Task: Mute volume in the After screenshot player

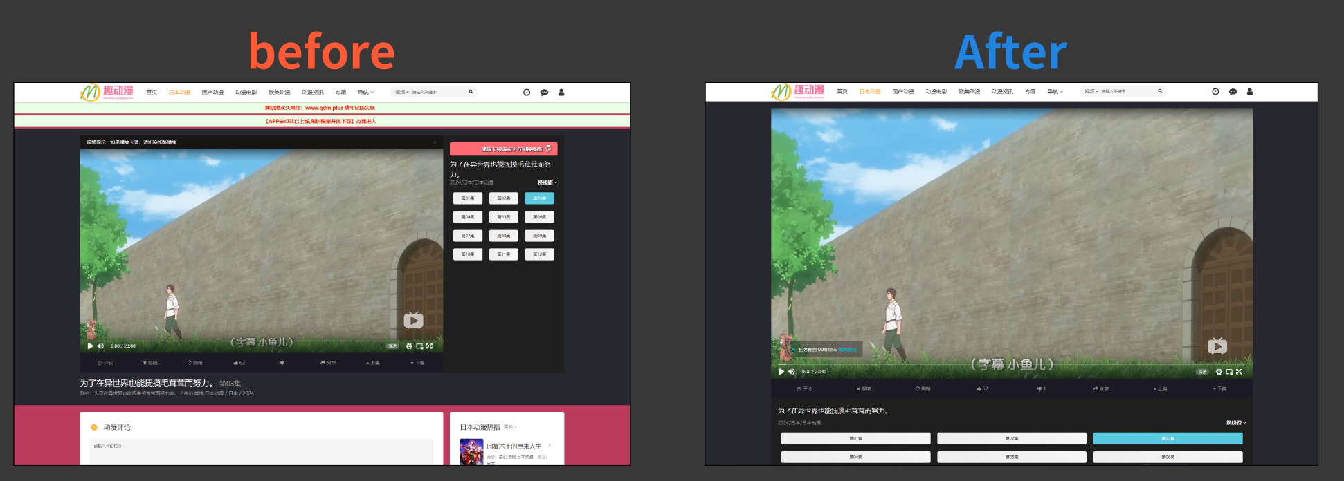Action: (x=792, y=371)
